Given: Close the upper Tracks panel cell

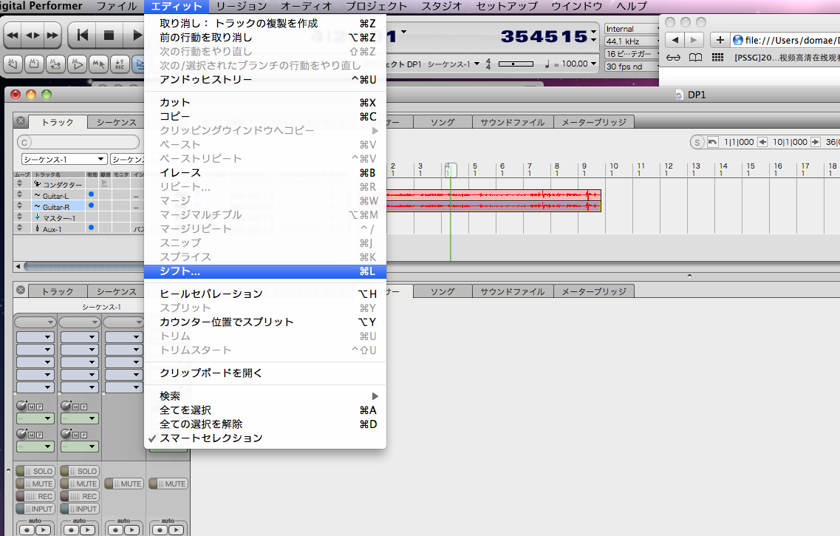Looking at the screenshot, I should 21,121.
